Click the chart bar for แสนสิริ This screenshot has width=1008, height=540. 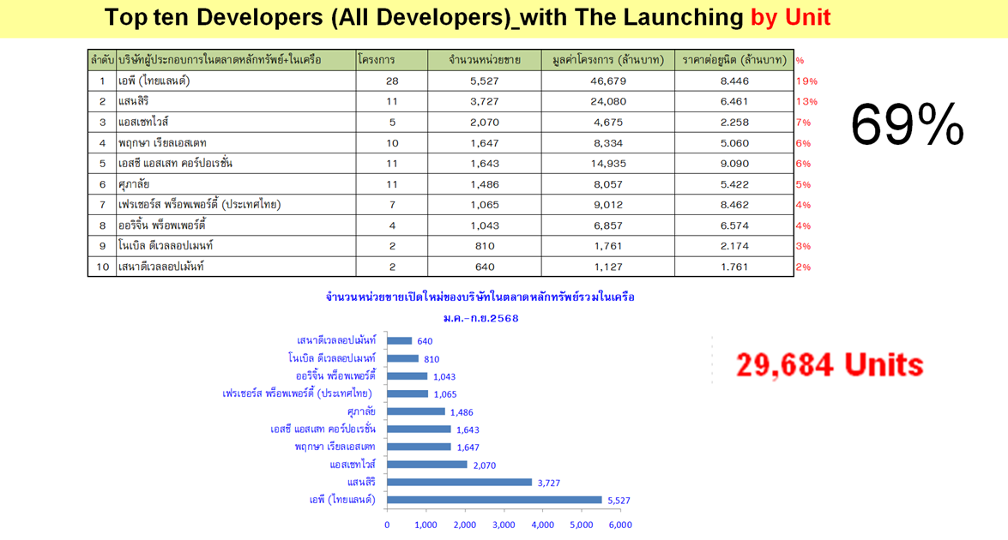click(x=460, y=483)
